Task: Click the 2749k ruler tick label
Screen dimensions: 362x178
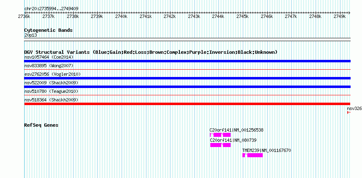Action: coord(340,16)
